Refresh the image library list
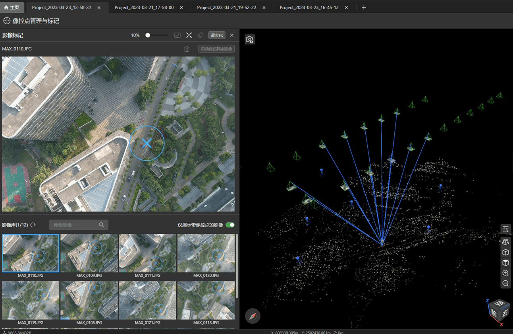 [33, 225]
